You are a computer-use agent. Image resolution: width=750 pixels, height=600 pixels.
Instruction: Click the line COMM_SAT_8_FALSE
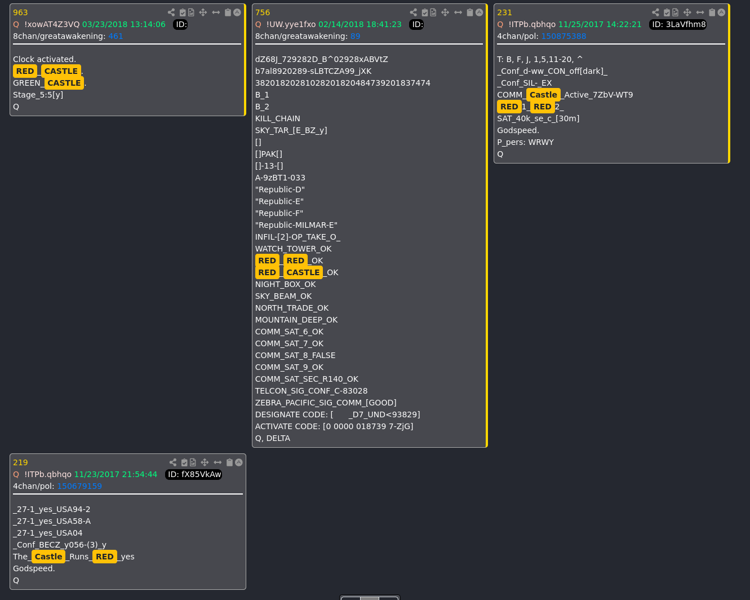click(295, 355)
